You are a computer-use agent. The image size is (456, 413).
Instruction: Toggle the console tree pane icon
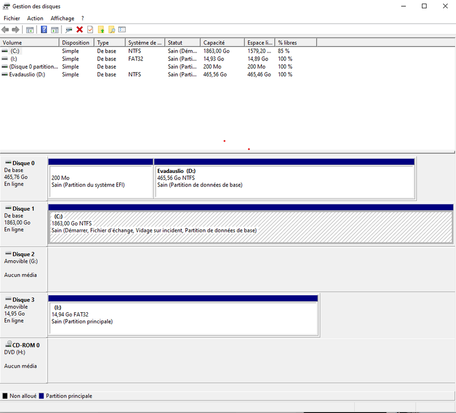pos(30,29)
